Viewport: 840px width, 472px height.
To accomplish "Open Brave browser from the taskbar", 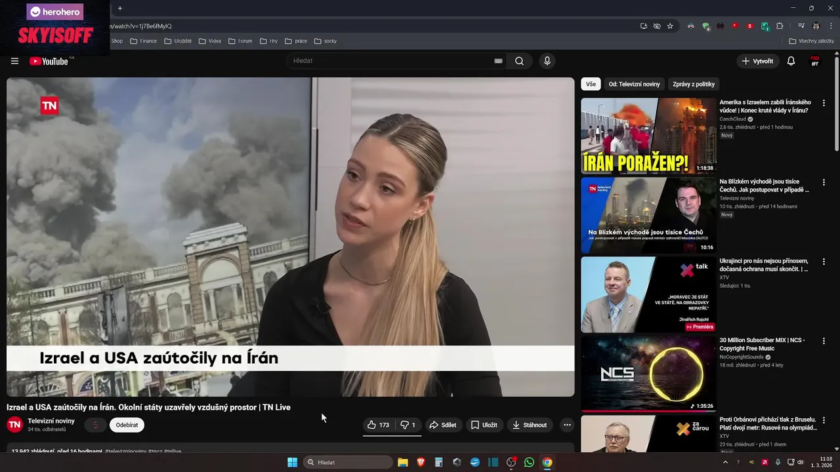I will pos(421,462).
